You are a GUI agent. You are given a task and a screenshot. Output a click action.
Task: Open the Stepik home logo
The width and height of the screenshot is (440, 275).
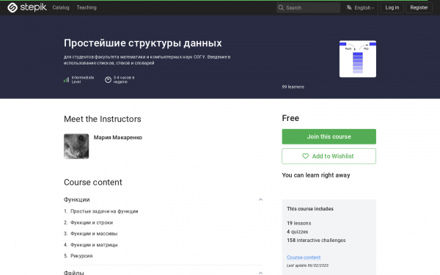click(27, 7)
